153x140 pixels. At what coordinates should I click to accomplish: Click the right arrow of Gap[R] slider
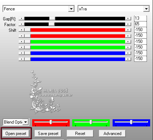tap(128, 19)
